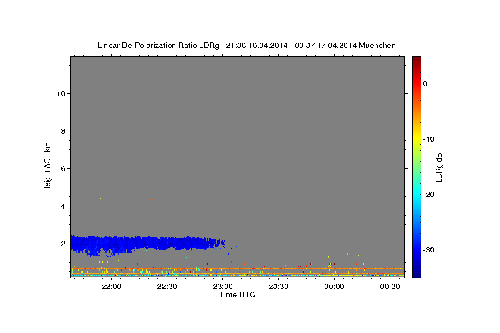Click the 22:00 time axis label

pyautogui.click(x=112, y=286)
